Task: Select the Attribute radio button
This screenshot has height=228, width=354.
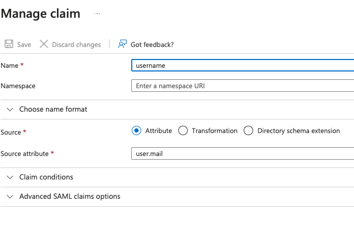Action: tap(136, 130)
